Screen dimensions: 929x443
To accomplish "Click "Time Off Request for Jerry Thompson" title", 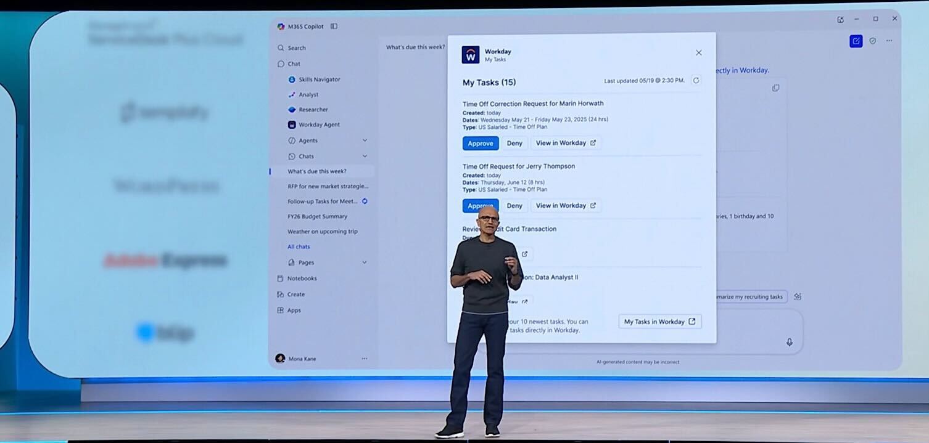I will coord(519,166).
